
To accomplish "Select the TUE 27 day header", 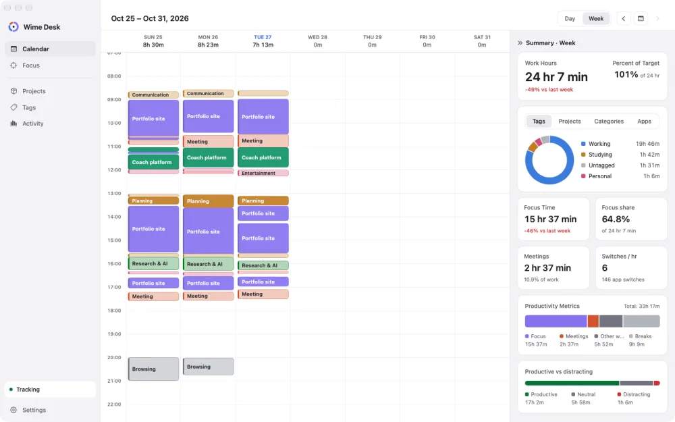I will (x=263, y=41).
